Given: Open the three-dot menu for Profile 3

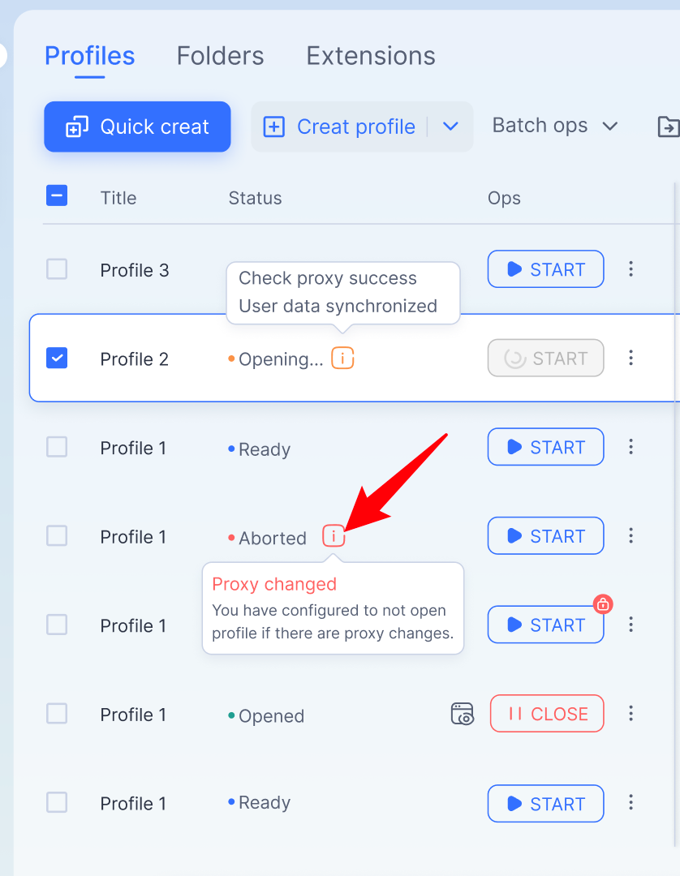Looking at the screenshot, I should coord(631,268).
